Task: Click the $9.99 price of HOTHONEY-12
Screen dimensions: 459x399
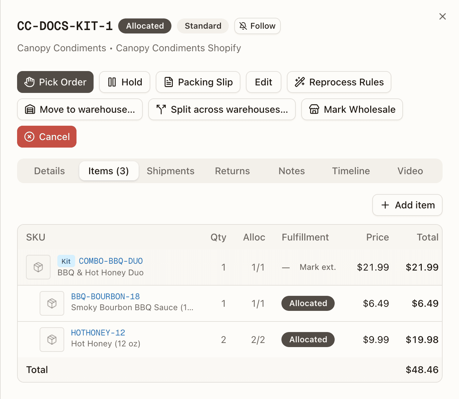Action: pyautogui.click(x=376, y=340)
